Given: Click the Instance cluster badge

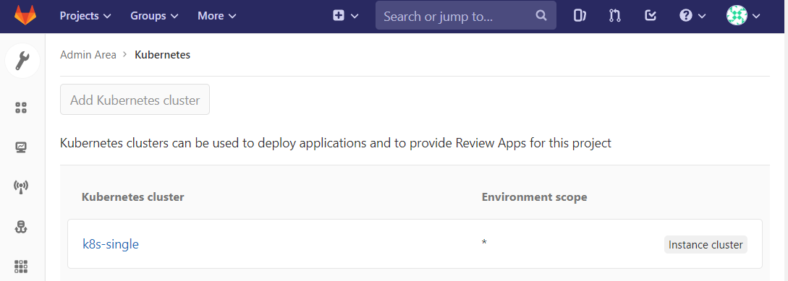Looking at the screenshot, I should click(x=706, y=245).
